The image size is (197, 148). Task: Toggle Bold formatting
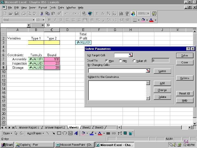49,20
